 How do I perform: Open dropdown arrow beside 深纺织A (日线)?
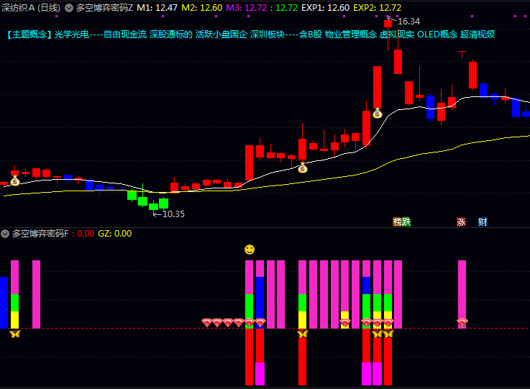tap(69, 8)
